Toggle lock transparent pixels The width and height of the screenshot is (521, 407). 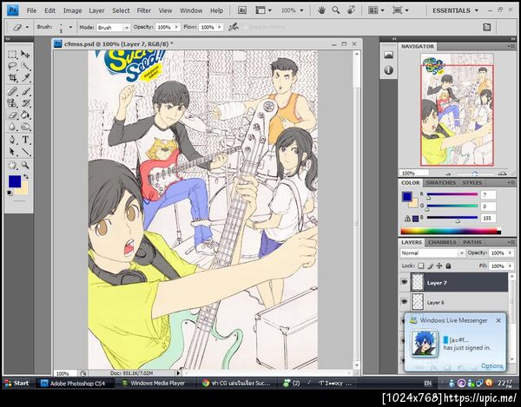click(x=421, y=266)
